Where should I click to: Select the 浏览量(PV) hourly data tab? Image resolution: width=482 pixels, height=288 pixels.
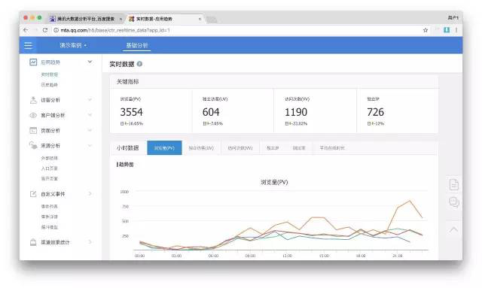(x=164, y=148)
